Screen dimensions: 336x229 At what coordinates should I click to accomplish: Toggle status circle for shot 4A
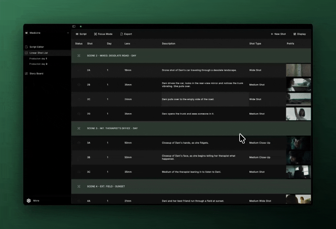click(x=79, y=201)
